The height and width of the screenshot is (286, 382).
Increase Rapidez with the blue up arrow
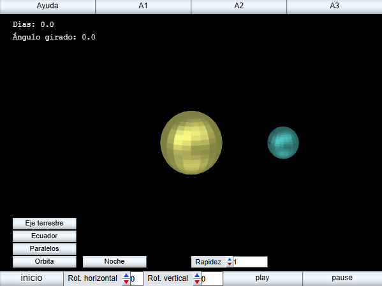(229, 259)
